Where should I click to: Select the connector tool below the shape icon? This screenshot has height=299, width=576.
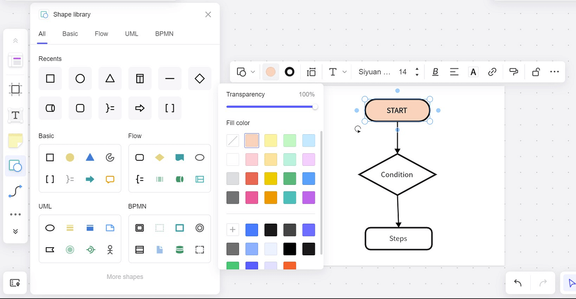[x=15, y=191]
